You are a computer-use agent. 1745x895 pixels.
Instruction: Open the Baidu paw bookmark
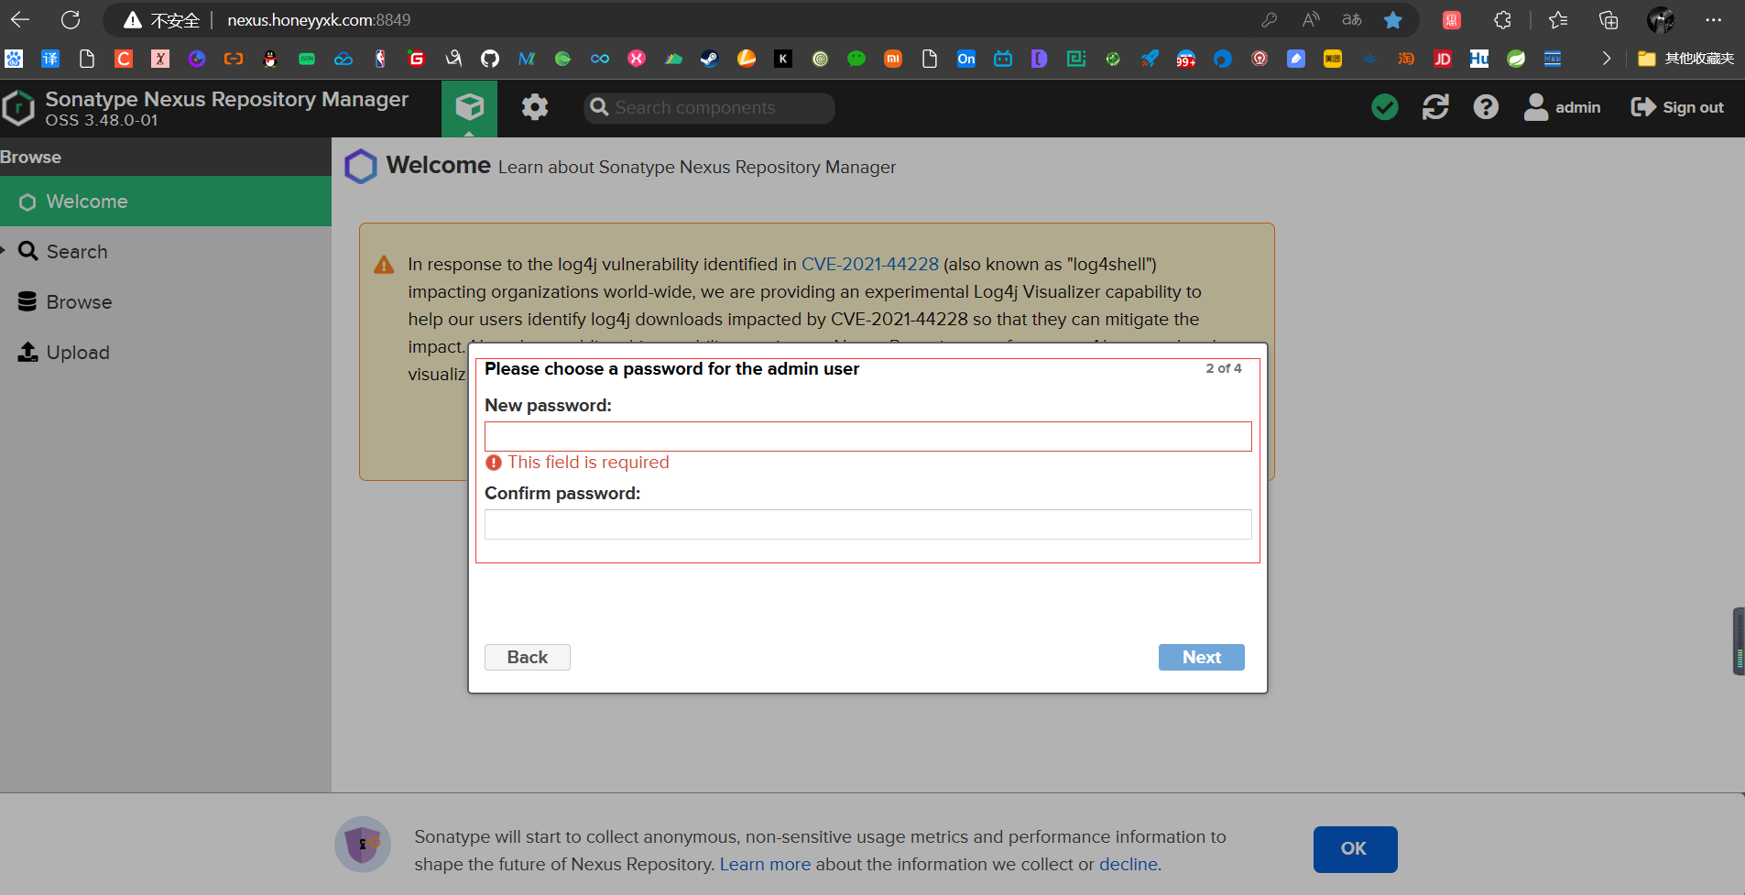click(x=14, y=59)
